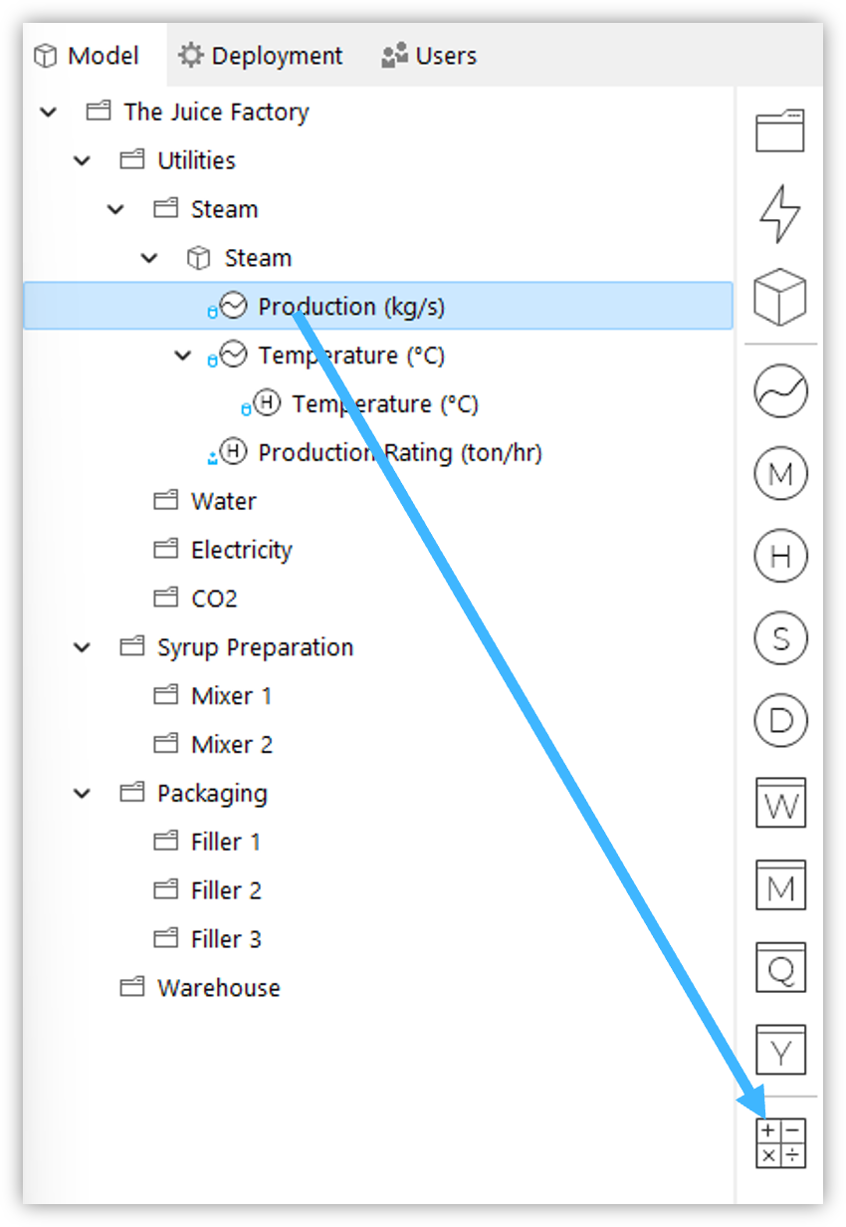Click the folder icon in the right toolbar
This screenshot has width=846, height=1227.
point(780,130)
